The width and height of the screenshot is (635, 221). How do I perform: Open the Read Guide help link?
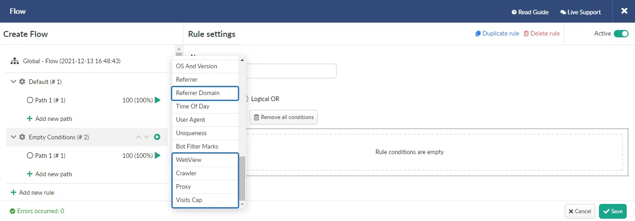click(530, 12)
